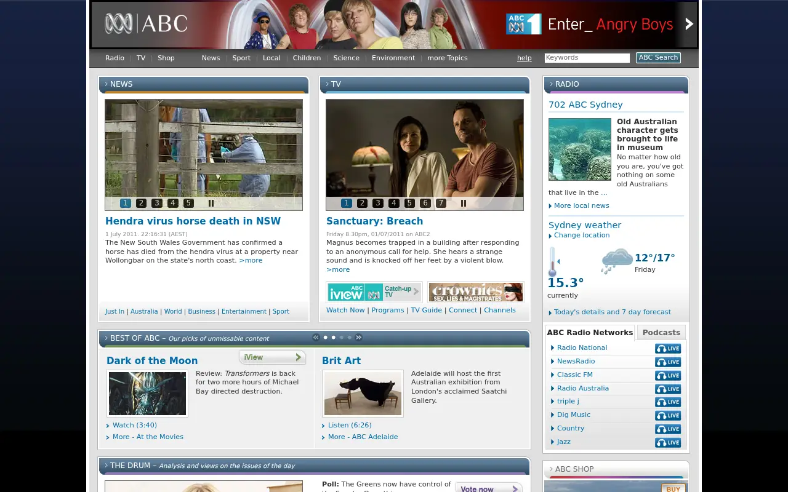The image size is (788, 492).
Task: Expand the RADIO panel header
Action: pos(616,84)
